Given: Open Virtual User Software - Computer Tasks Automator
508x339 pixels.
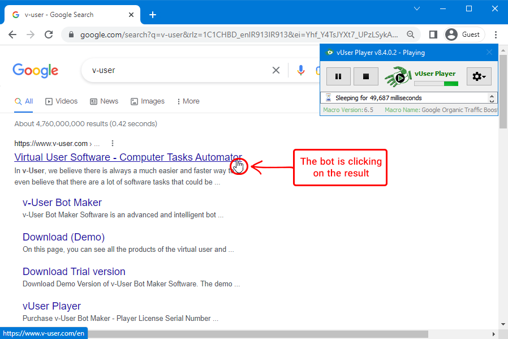Looking at the screenshot, I should [x=128, y=157].
